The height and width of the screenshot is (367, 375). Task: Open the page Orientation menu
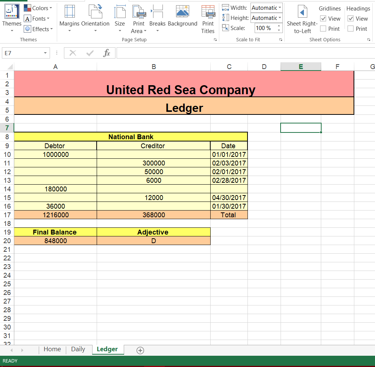click(95, 19)
